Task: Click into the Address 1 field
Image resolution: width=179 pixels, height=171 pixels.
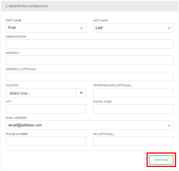Action: click(89, 60)
